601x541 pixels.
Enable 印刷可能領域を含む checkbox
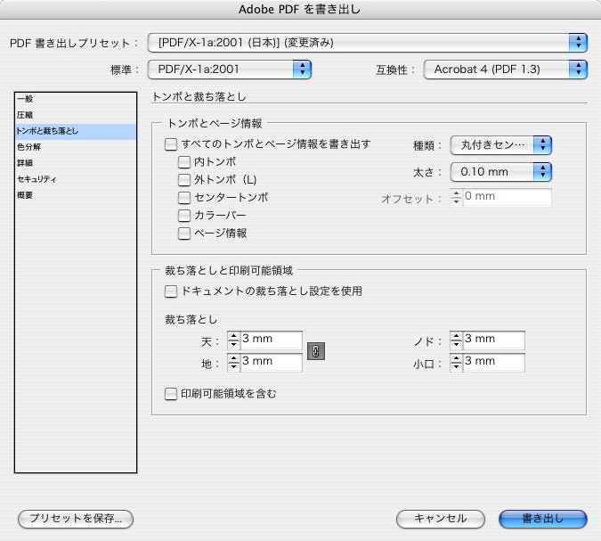pos(171,394)
